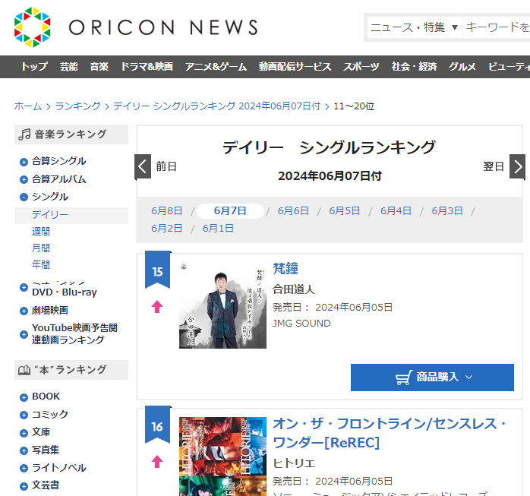
Task: Click the Oricon News colorful logo icon
Action: point(32,27)
